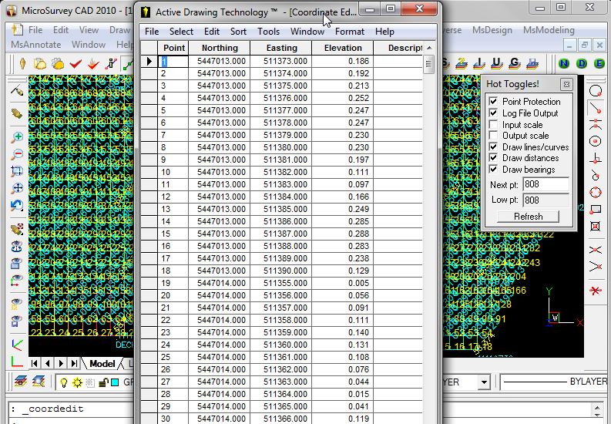
Task: Open the MsModeling menu
Action: (548, 30)
